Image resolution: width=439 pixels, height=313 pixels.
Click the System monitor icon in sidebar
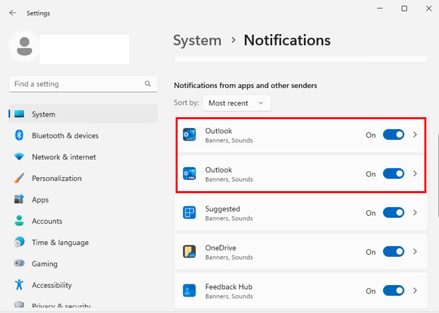click(19, 114)
